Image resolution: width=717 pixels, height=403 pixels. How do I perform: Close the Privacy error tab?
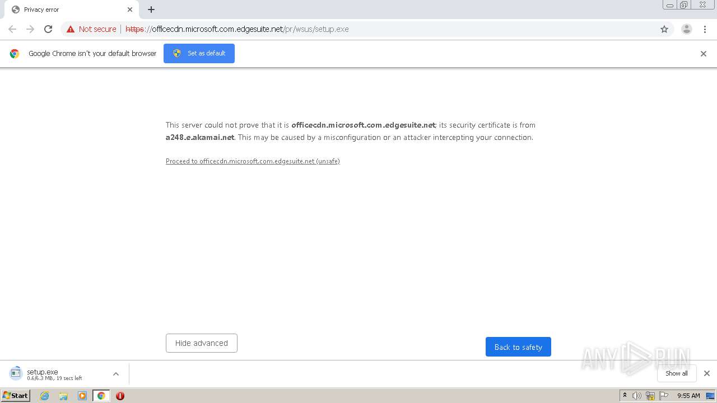click(x=130, y=10)
